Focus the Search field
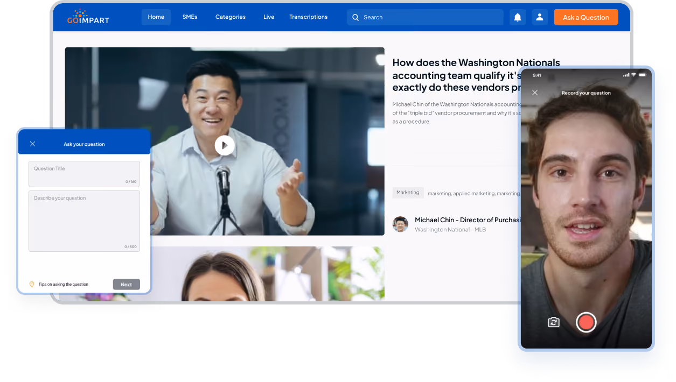Screen dimensions: 676x382 pyautogui.click(x=425, y=17)
